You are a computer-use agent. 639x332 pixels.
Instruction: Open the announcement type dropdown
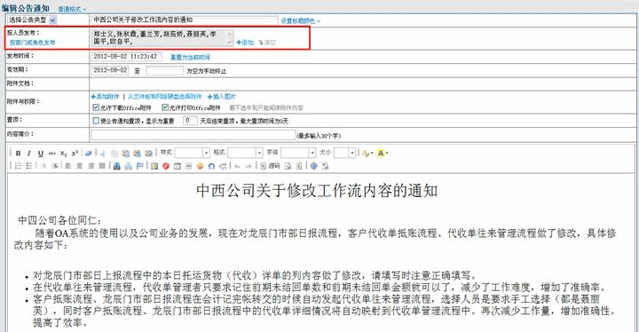[x=53, y=20]
